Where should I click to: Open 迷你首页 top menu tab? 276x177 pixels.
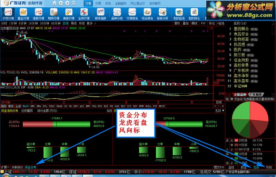pos(155,3)
